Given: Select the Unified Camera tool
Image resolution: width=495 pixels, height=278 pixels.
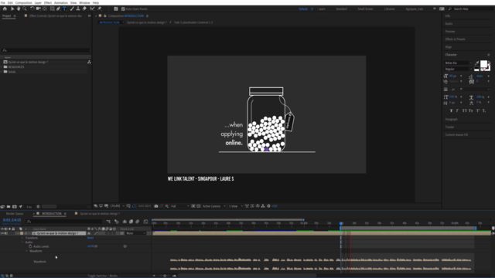Looking at the screenshot, I should 38,8.
